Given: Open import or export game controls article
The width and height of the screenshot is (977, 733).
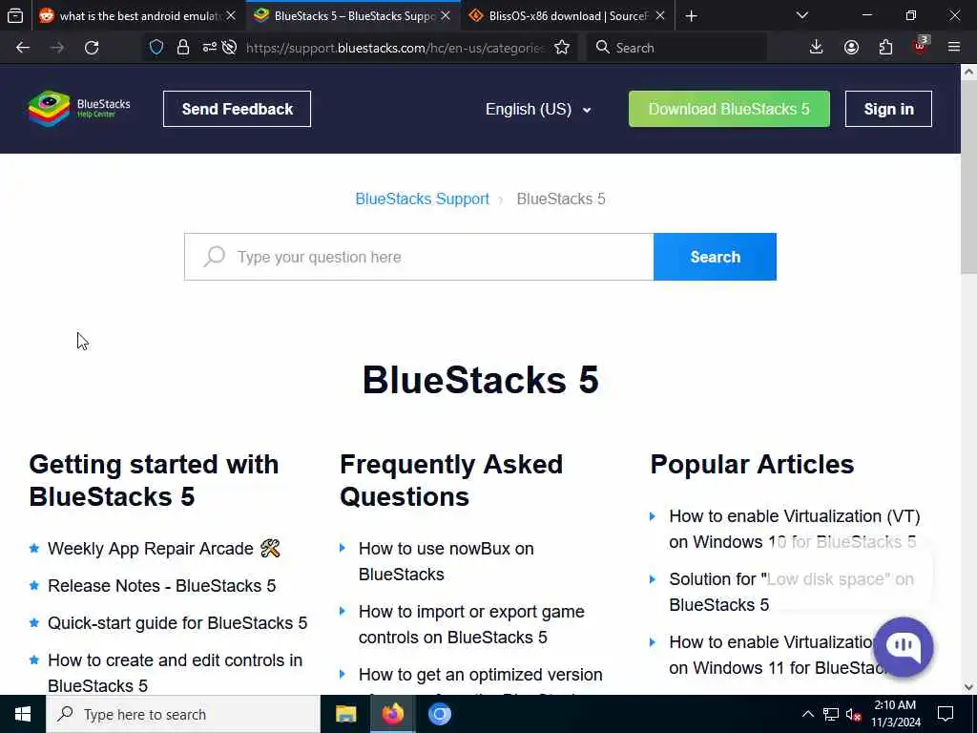Looking at the screenshot, I should (471, 624).
